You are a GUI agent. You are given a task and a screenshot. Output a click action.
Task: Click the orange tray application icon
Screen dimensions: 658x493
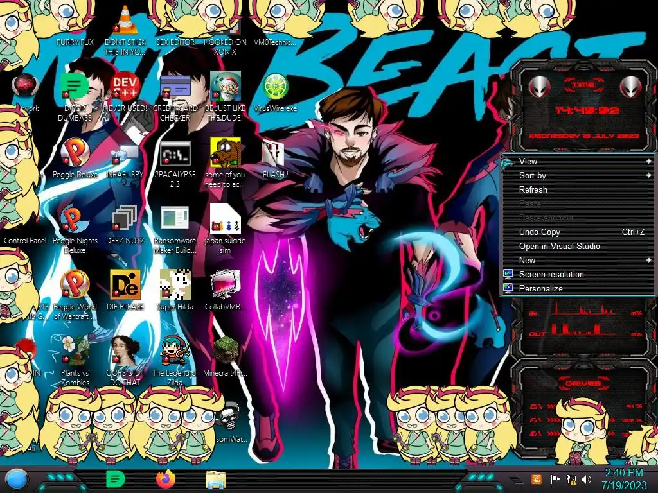pos(537,479)
